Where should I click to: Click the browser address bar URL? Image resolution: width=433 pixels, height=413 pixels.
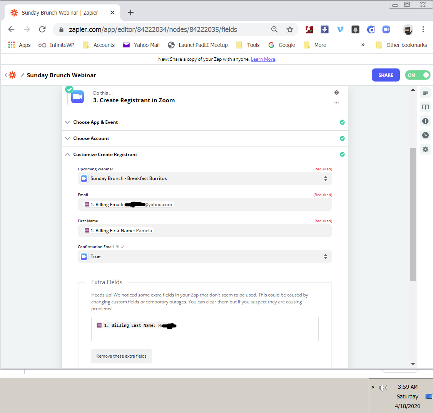tap(153, 30)
